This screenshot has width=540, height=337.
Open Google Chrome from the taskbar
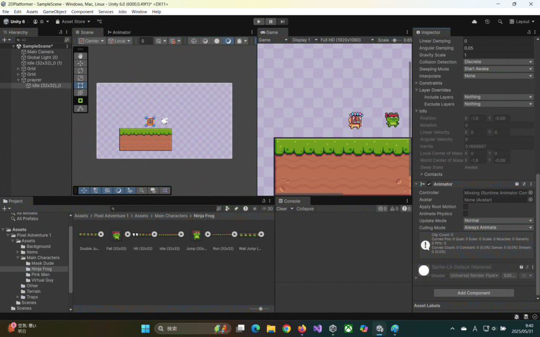[x=286, y=329]
